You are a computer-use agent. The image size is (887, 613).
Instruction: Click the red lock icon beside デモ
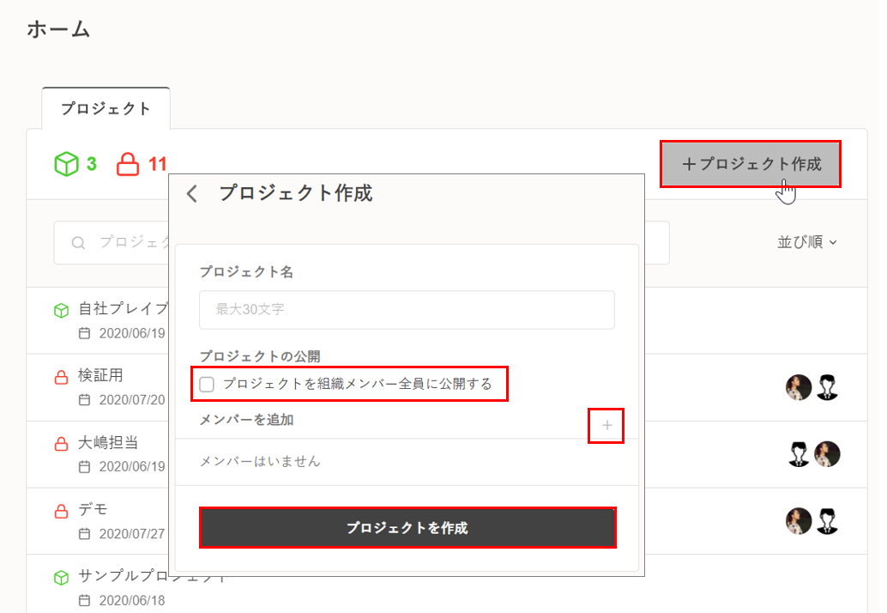click(x=61, y=512)
